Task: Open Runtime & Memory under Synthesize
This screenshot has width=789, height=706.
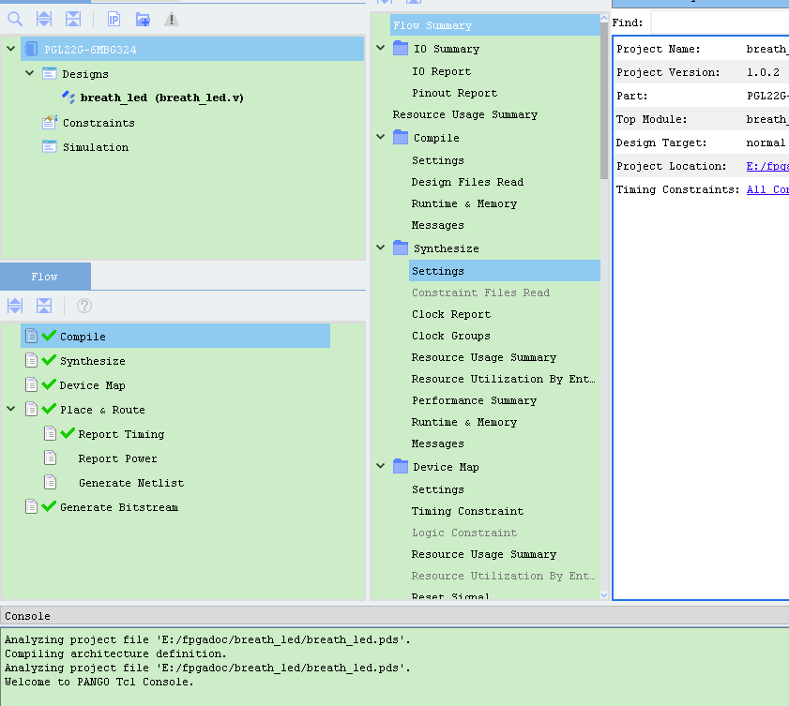Action: point(464,423)
